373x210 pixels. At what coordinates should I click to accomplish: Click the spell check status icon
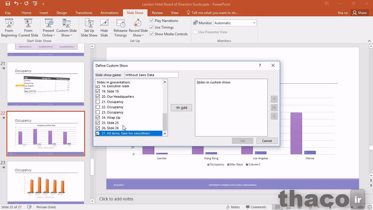[x=29, y=207]
